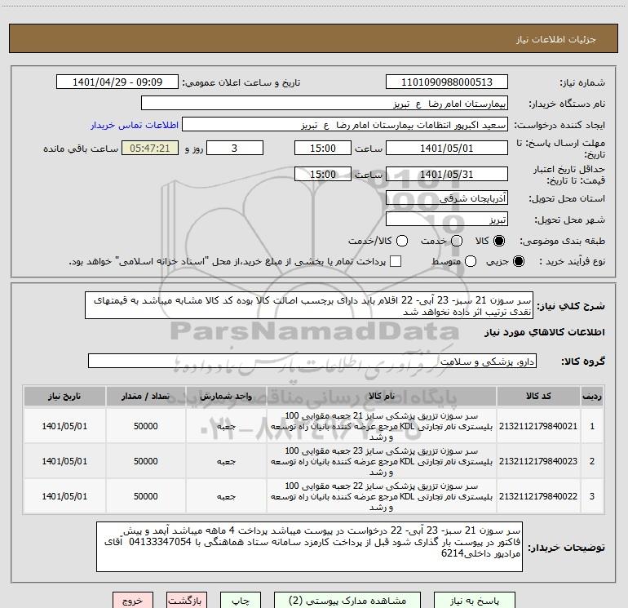Select product code 2132112179840022 cell

pyautogui.click(x=538, y=496)
